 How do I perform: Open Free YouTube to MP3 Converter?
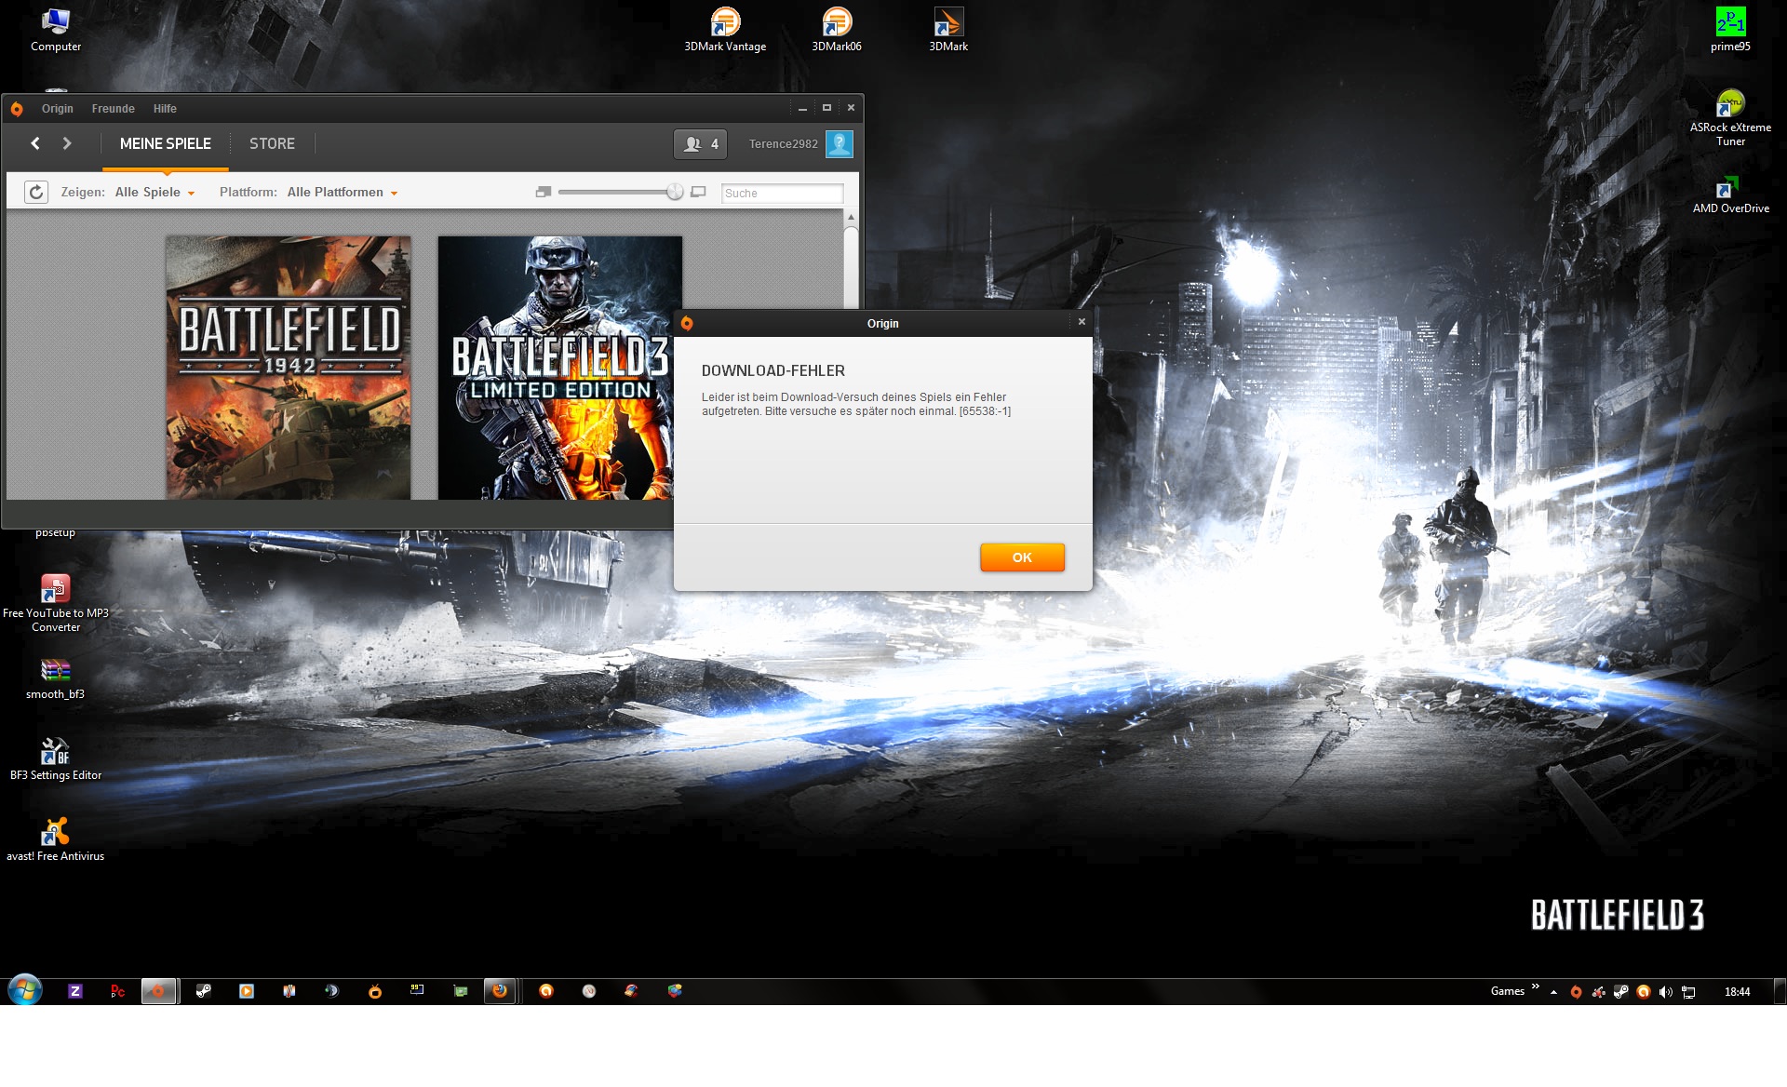pyautogui.click(x=56, y=603)
